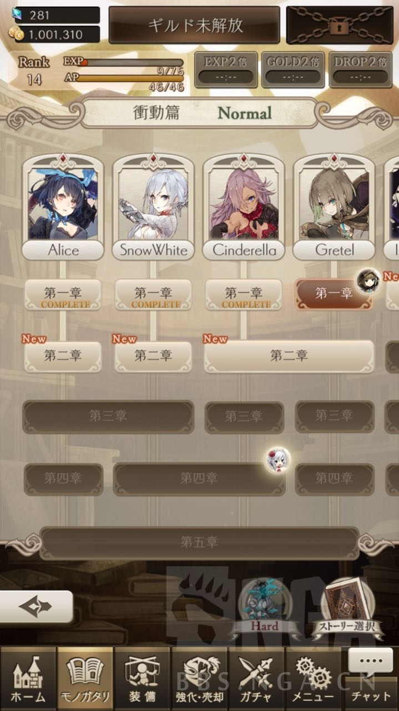Select Gretel's chapter one

pyautogui.click(x=334, y=294)
